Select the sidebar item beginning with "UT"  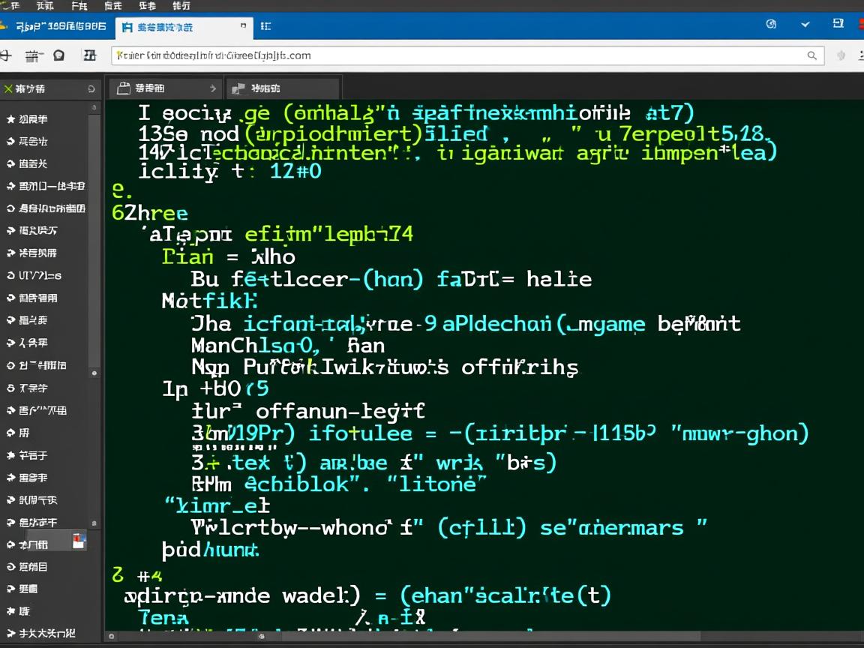[x=34, y=275]
